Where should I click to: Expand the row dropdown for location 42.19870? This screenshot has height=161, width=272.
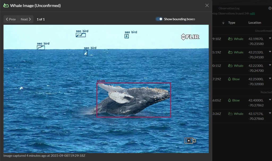coord(270,39)
